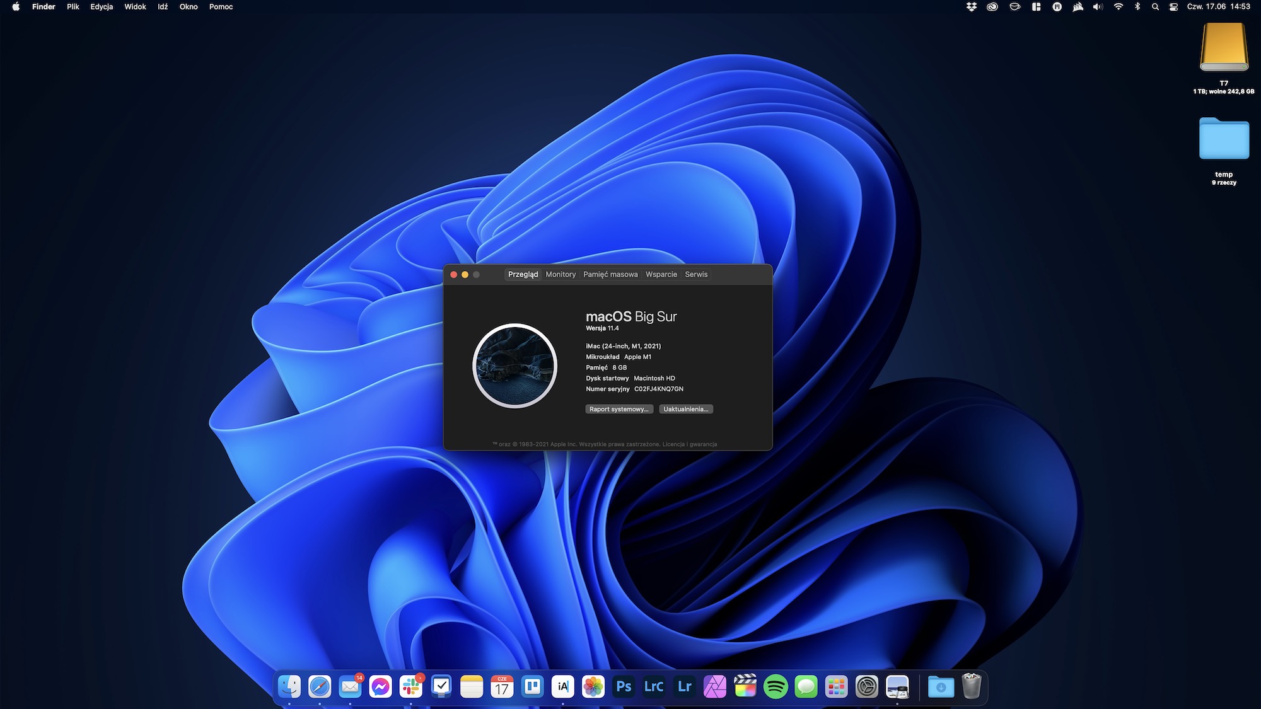
Task: Launch Safari from the Dock
Action: [320, 686]
